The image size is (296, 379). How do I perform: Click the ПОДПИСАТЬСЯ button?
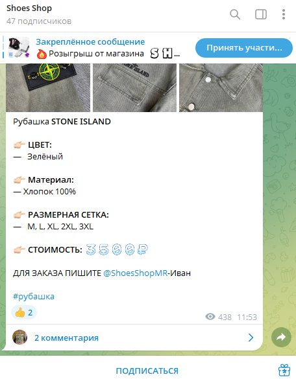(147, 371)
